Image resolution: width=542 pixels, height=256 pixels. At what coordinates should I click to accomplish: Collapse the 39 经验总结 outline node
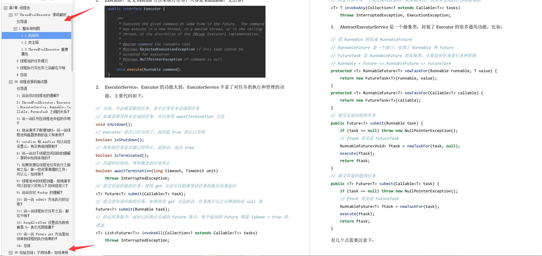click(x=11, y=253)
